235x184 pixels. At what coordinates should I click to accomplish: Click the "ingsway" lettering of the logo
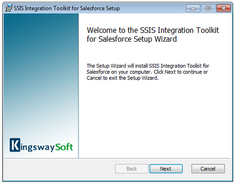coord(38,147)
